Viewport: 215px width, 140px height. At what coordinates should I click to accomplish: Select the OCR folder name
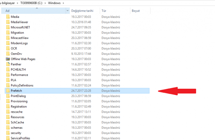[14, 48]
